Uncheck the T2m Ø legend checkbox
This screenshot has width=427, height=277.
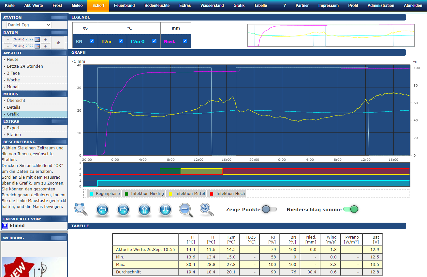[x=155, y=41]
